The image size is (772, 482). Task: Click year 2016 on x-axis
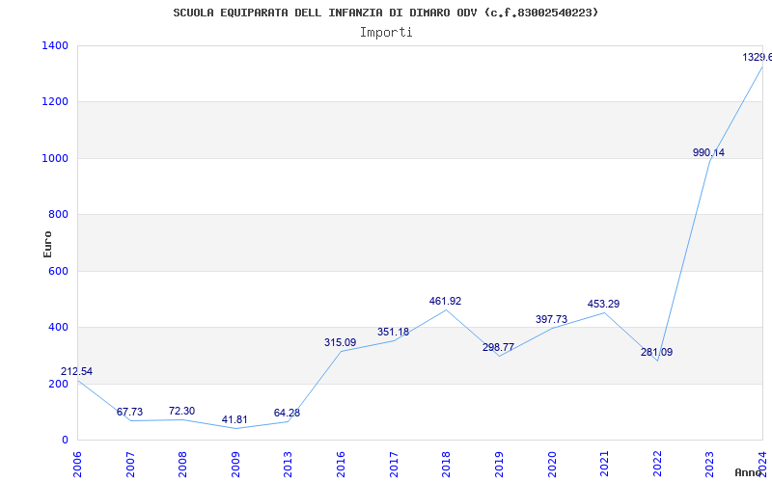pyautogui.click(x=341, y=465)
